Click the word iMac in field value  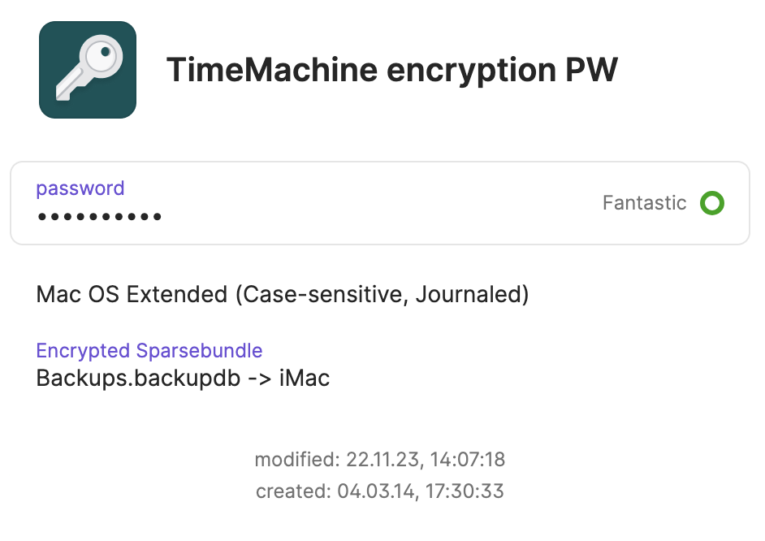pos(305,379)
